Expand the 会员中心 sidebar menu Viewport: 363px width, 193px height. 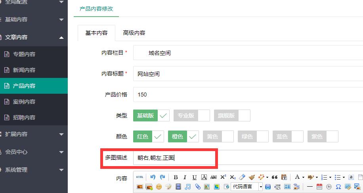pos(34,152)
